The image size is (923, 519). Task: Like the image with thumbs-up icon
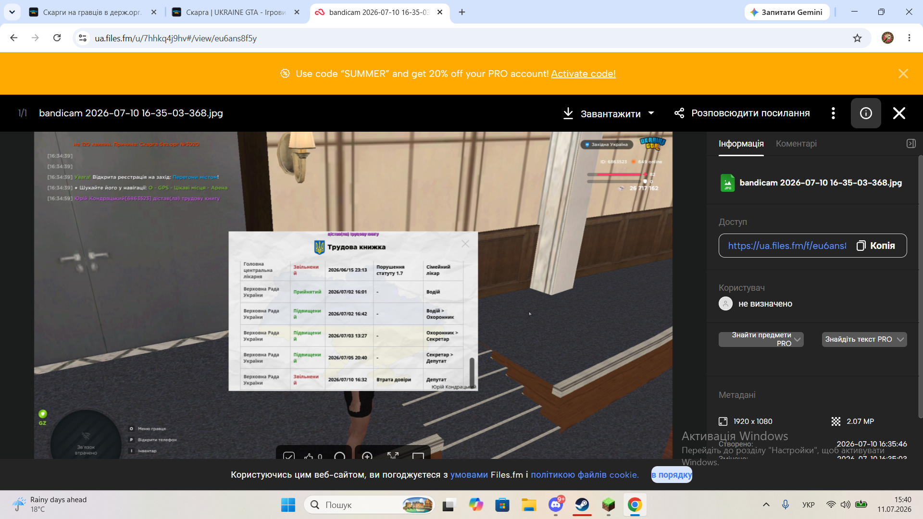pos(309,456)
